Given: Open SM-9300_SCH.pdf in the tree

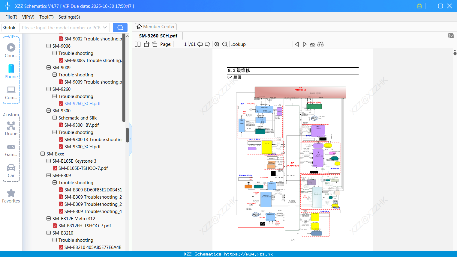Looking at the screenshot, I should (83, 146).
